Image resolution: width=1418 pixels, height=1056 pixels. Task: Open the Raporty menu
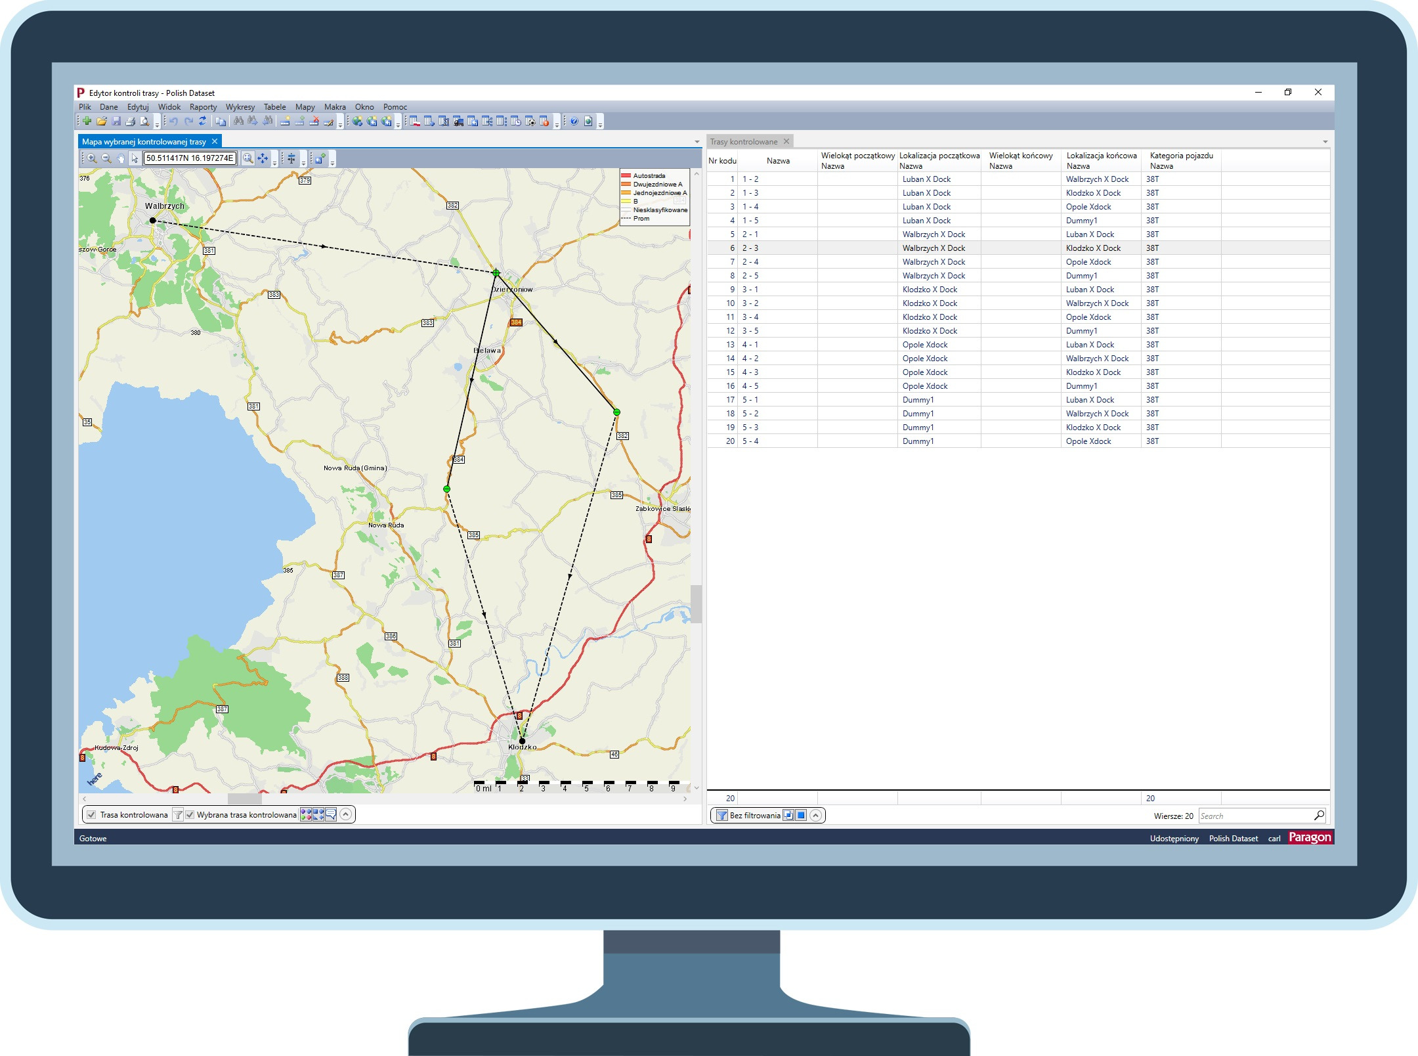click(x=203, y=107)
